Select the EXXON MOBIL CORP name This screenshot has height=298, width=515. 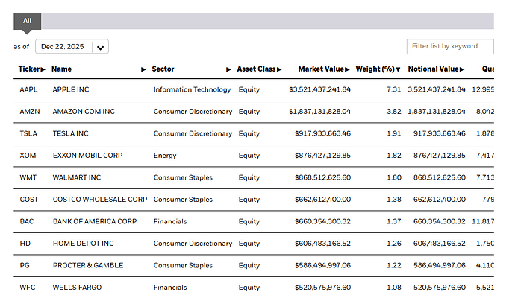[87, 156]
